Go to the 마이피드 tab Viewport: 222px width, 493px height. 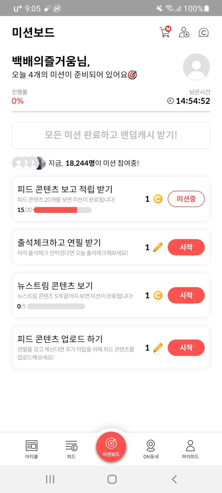pos(190,449)
